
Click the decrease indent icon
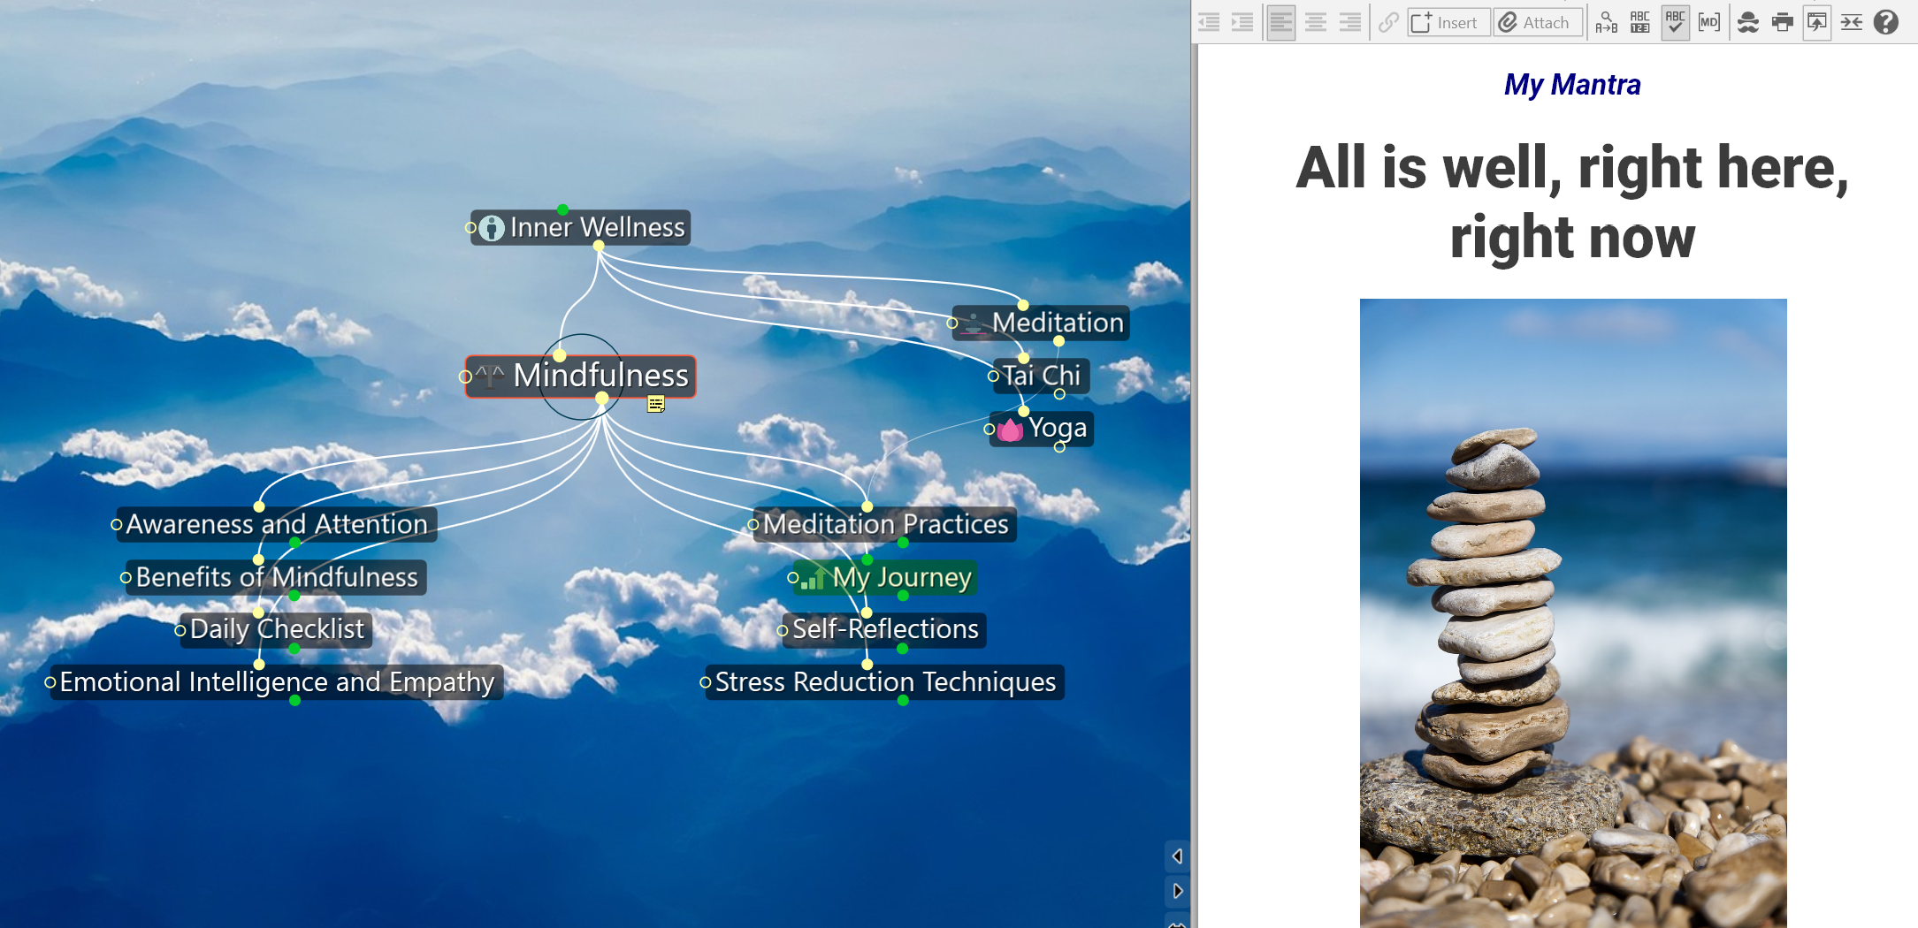tap(1209, 23)
